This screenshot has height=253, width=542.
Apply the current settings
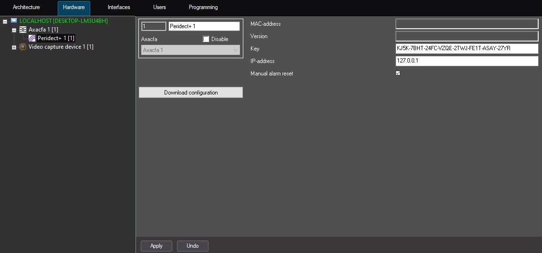pyautogui.click(x=156, y=246)
